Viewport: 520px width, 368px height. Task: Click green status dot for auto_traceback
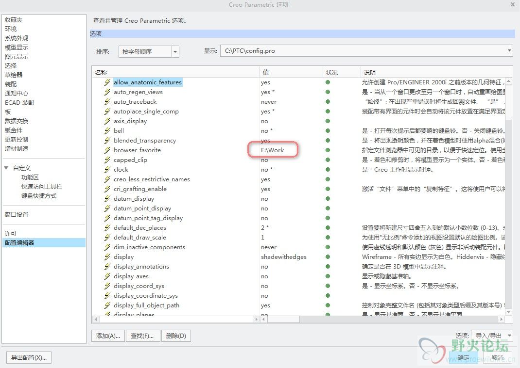point(328,102)
